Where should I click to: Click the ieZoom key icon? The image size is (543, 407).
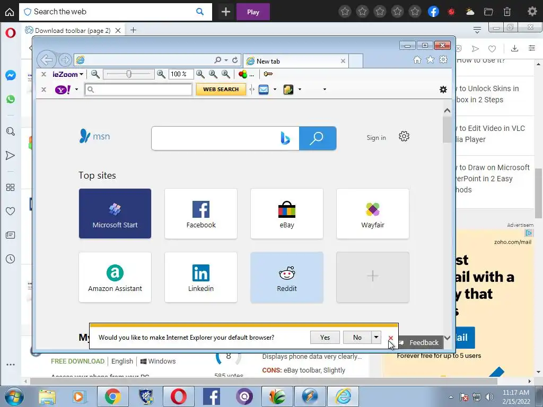pos(268,74)
